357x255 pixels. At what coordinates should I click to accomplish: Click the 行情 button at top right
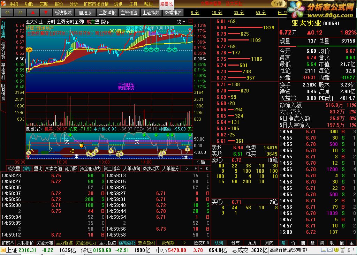(x=279, y=3)
